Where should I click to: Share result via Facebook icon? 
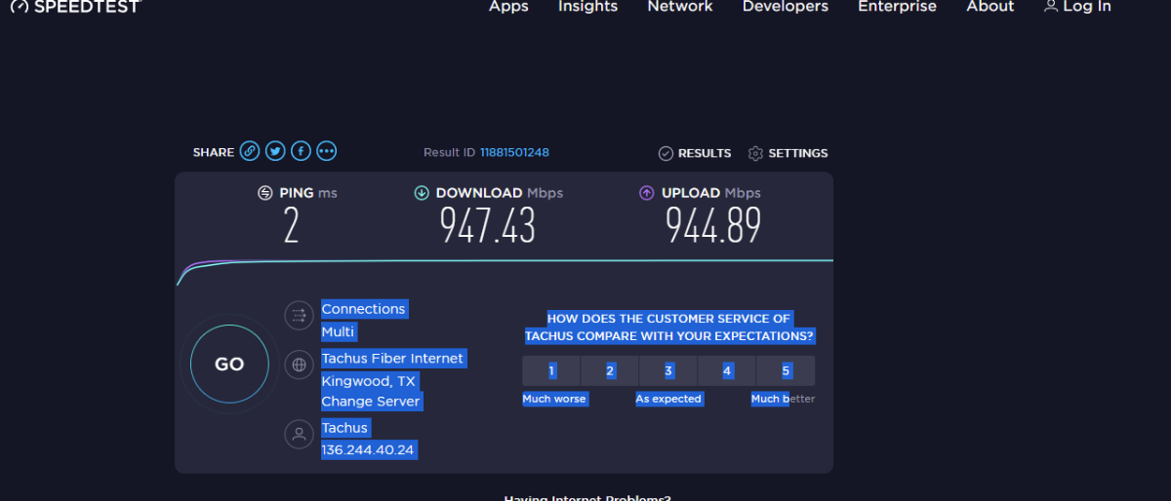(x=301, y=151)
